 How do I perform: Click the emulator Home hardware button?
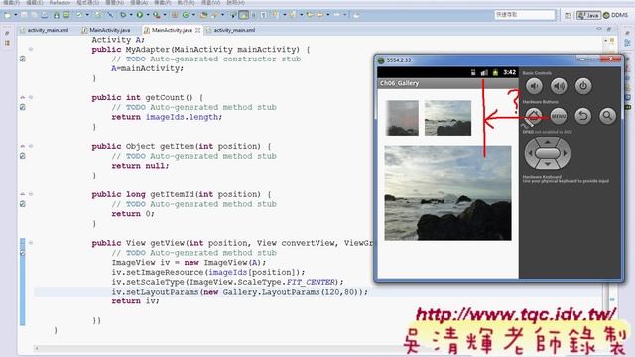(x=534, y=116)
